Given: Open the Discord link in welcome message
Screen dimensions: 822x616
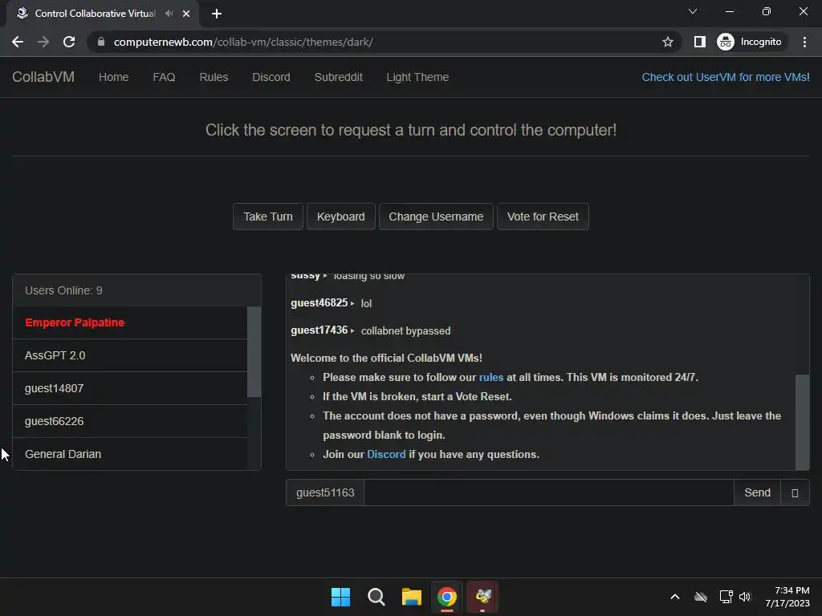Looking at the screenshot, I should [386, 454].
